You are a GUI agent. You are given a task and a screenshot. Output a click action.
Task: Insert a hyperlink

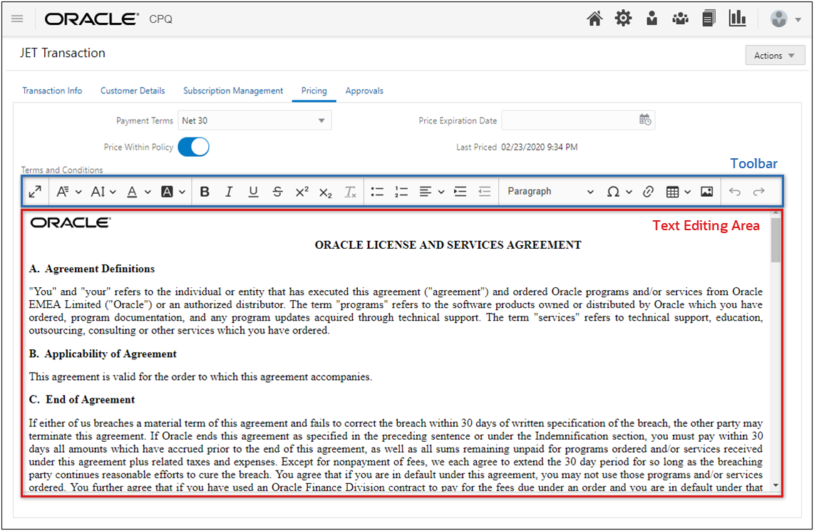648,191
